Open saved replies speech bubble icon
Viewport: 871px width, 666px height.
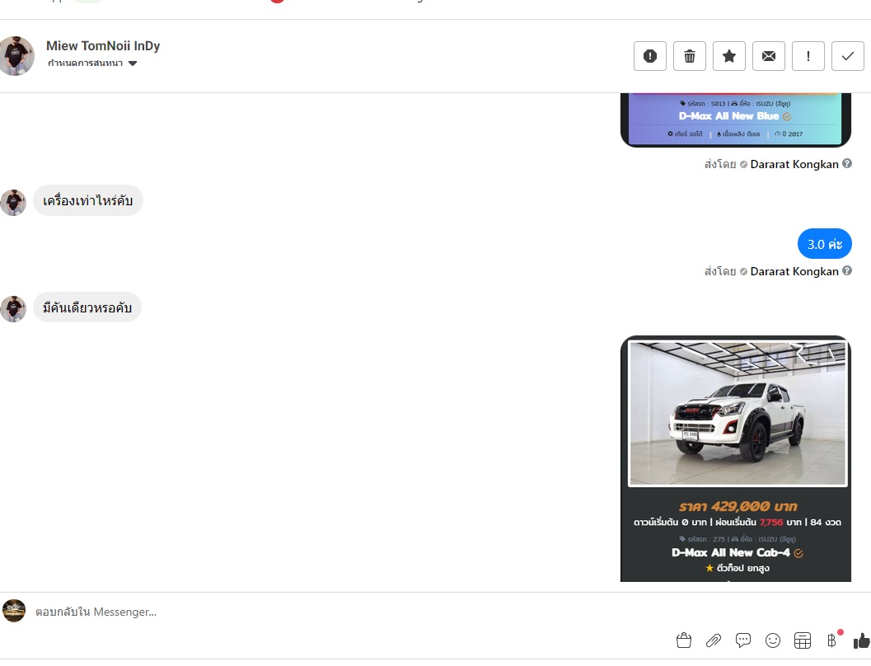[743, 640]
